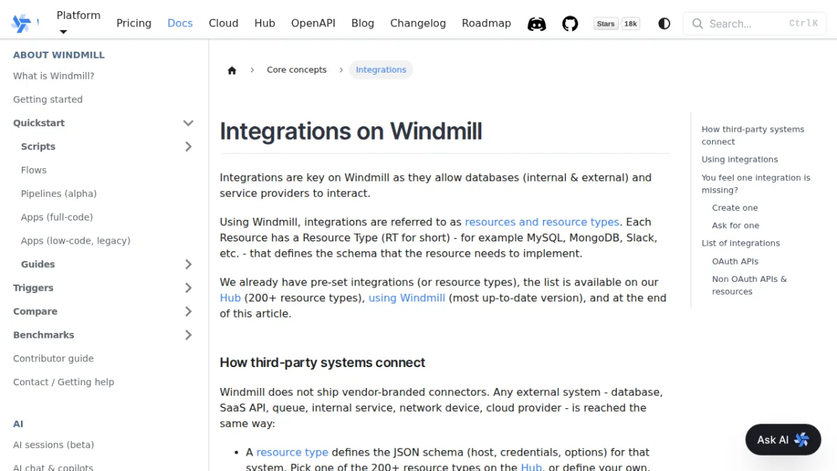Open the Blog nav item
The width and height of the screenshot is (837, 471).
pyautogui.click(x=363, y=23)
